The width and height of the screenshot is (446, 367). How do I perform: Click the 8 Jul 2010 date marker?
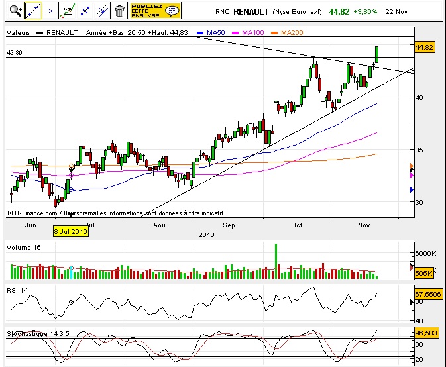[70, 231]
